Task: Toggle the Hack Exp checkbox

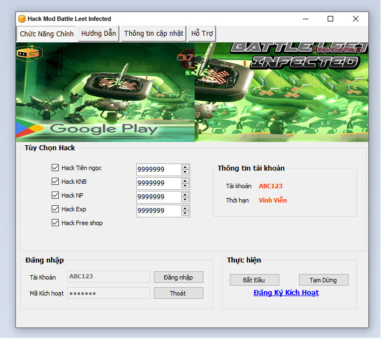Action: 55,209
